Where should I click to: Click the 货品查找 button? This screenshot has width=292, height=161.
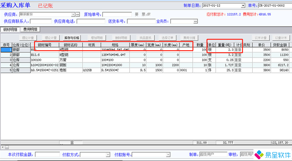[146, 38]
